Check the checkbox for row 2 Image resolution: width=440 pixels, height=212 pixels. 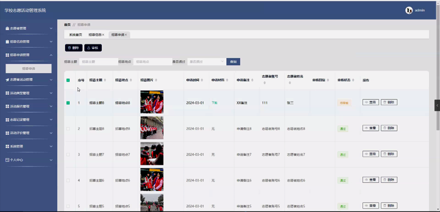click(x=68, y=129)
